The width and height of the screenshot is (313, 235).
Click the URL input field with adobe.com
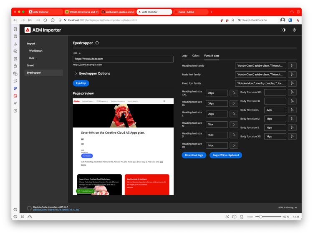coord(123,59)
